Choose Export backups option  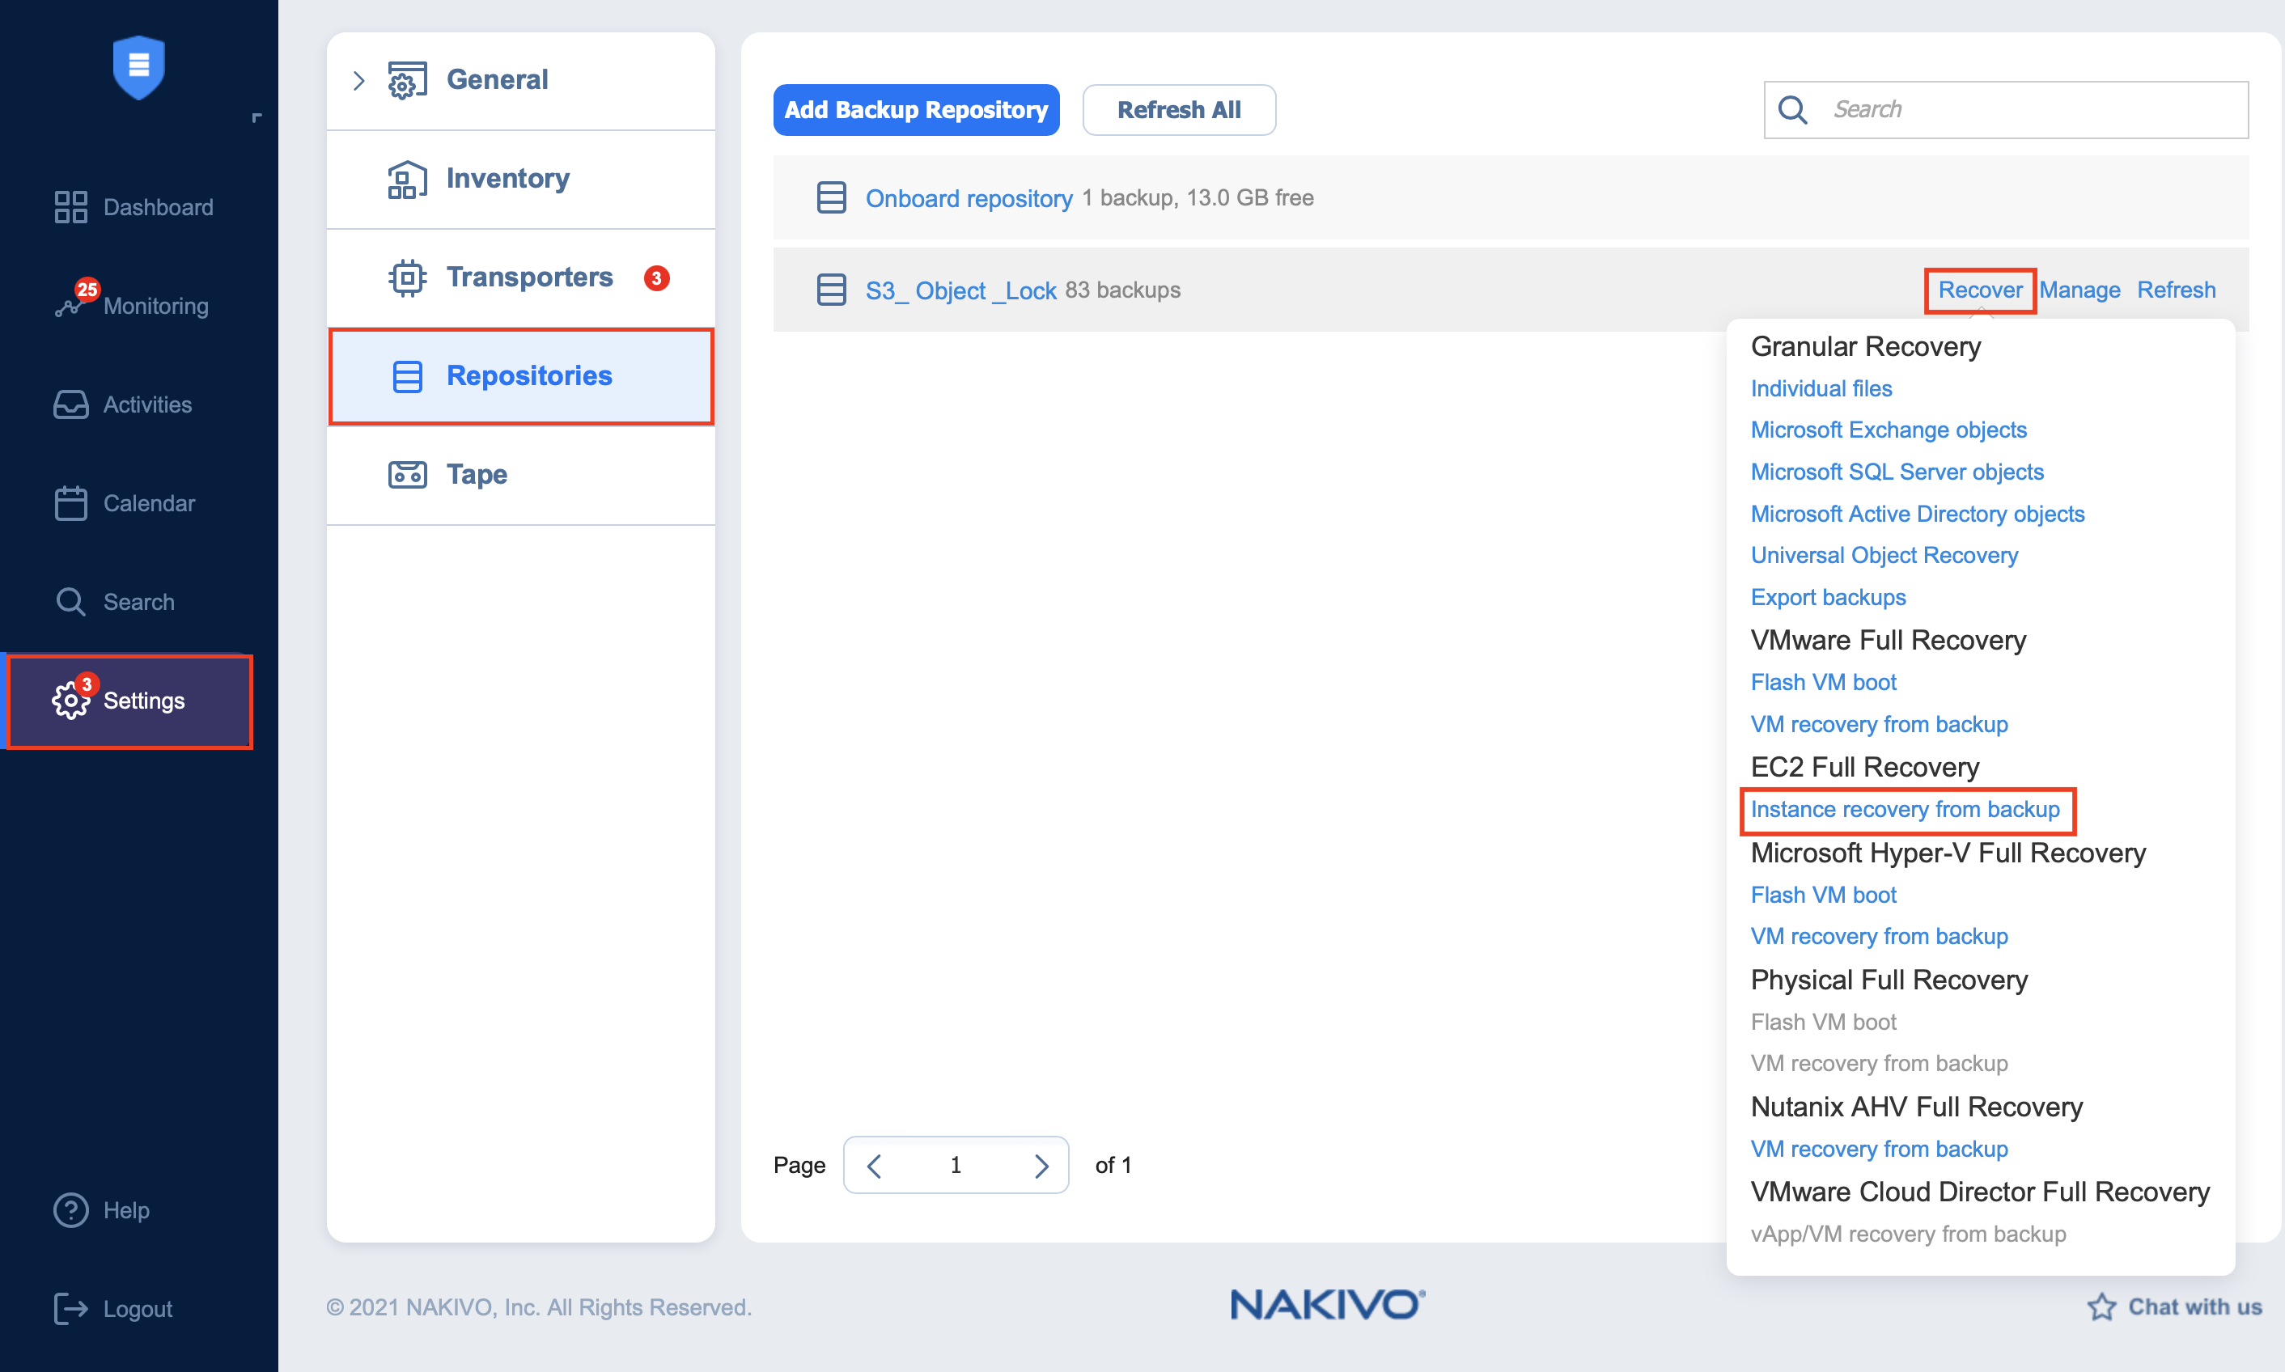(x=1828, y=596)
